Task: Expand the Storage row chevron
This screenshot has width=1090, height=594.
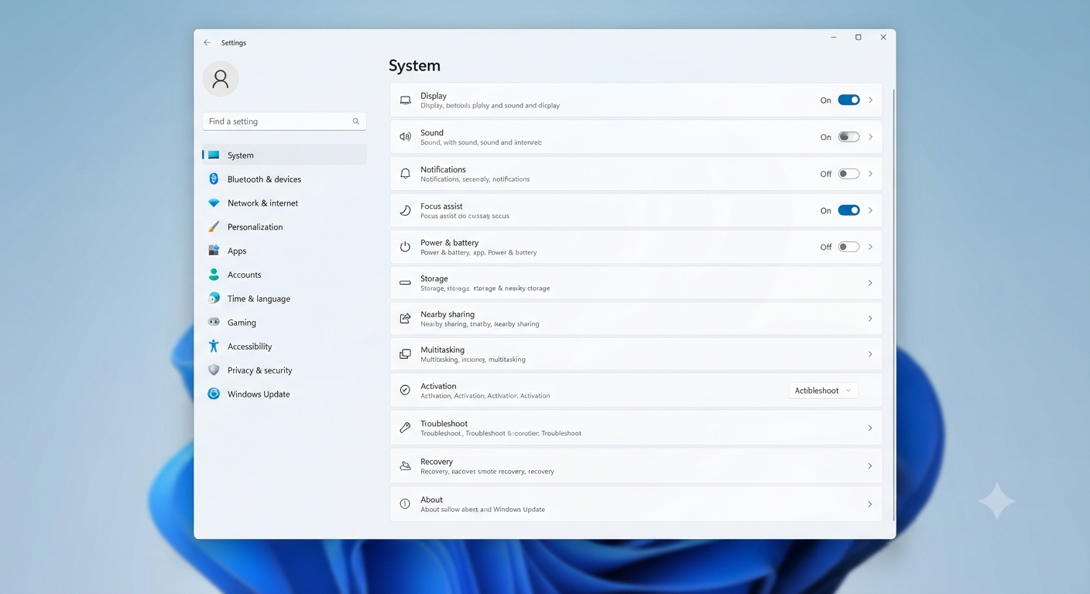Action: (x=870, y=283)
